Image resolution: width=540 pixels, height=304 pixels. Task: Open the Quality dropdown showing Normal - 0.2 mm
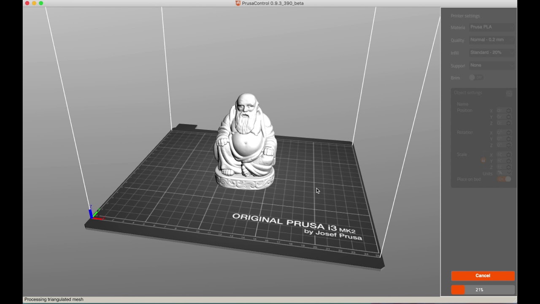tap(492, 40)
